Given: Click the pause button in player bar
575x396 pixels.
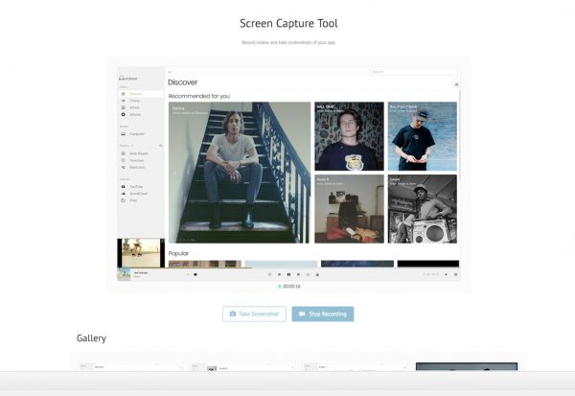Looking at the screenshot, I should [x=288, y=274].
